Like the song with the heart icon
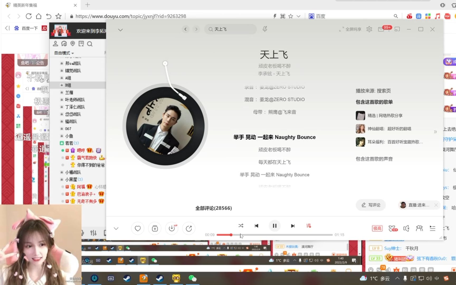The width and height of the screenshot is (456, 285). tap(137, 229)
